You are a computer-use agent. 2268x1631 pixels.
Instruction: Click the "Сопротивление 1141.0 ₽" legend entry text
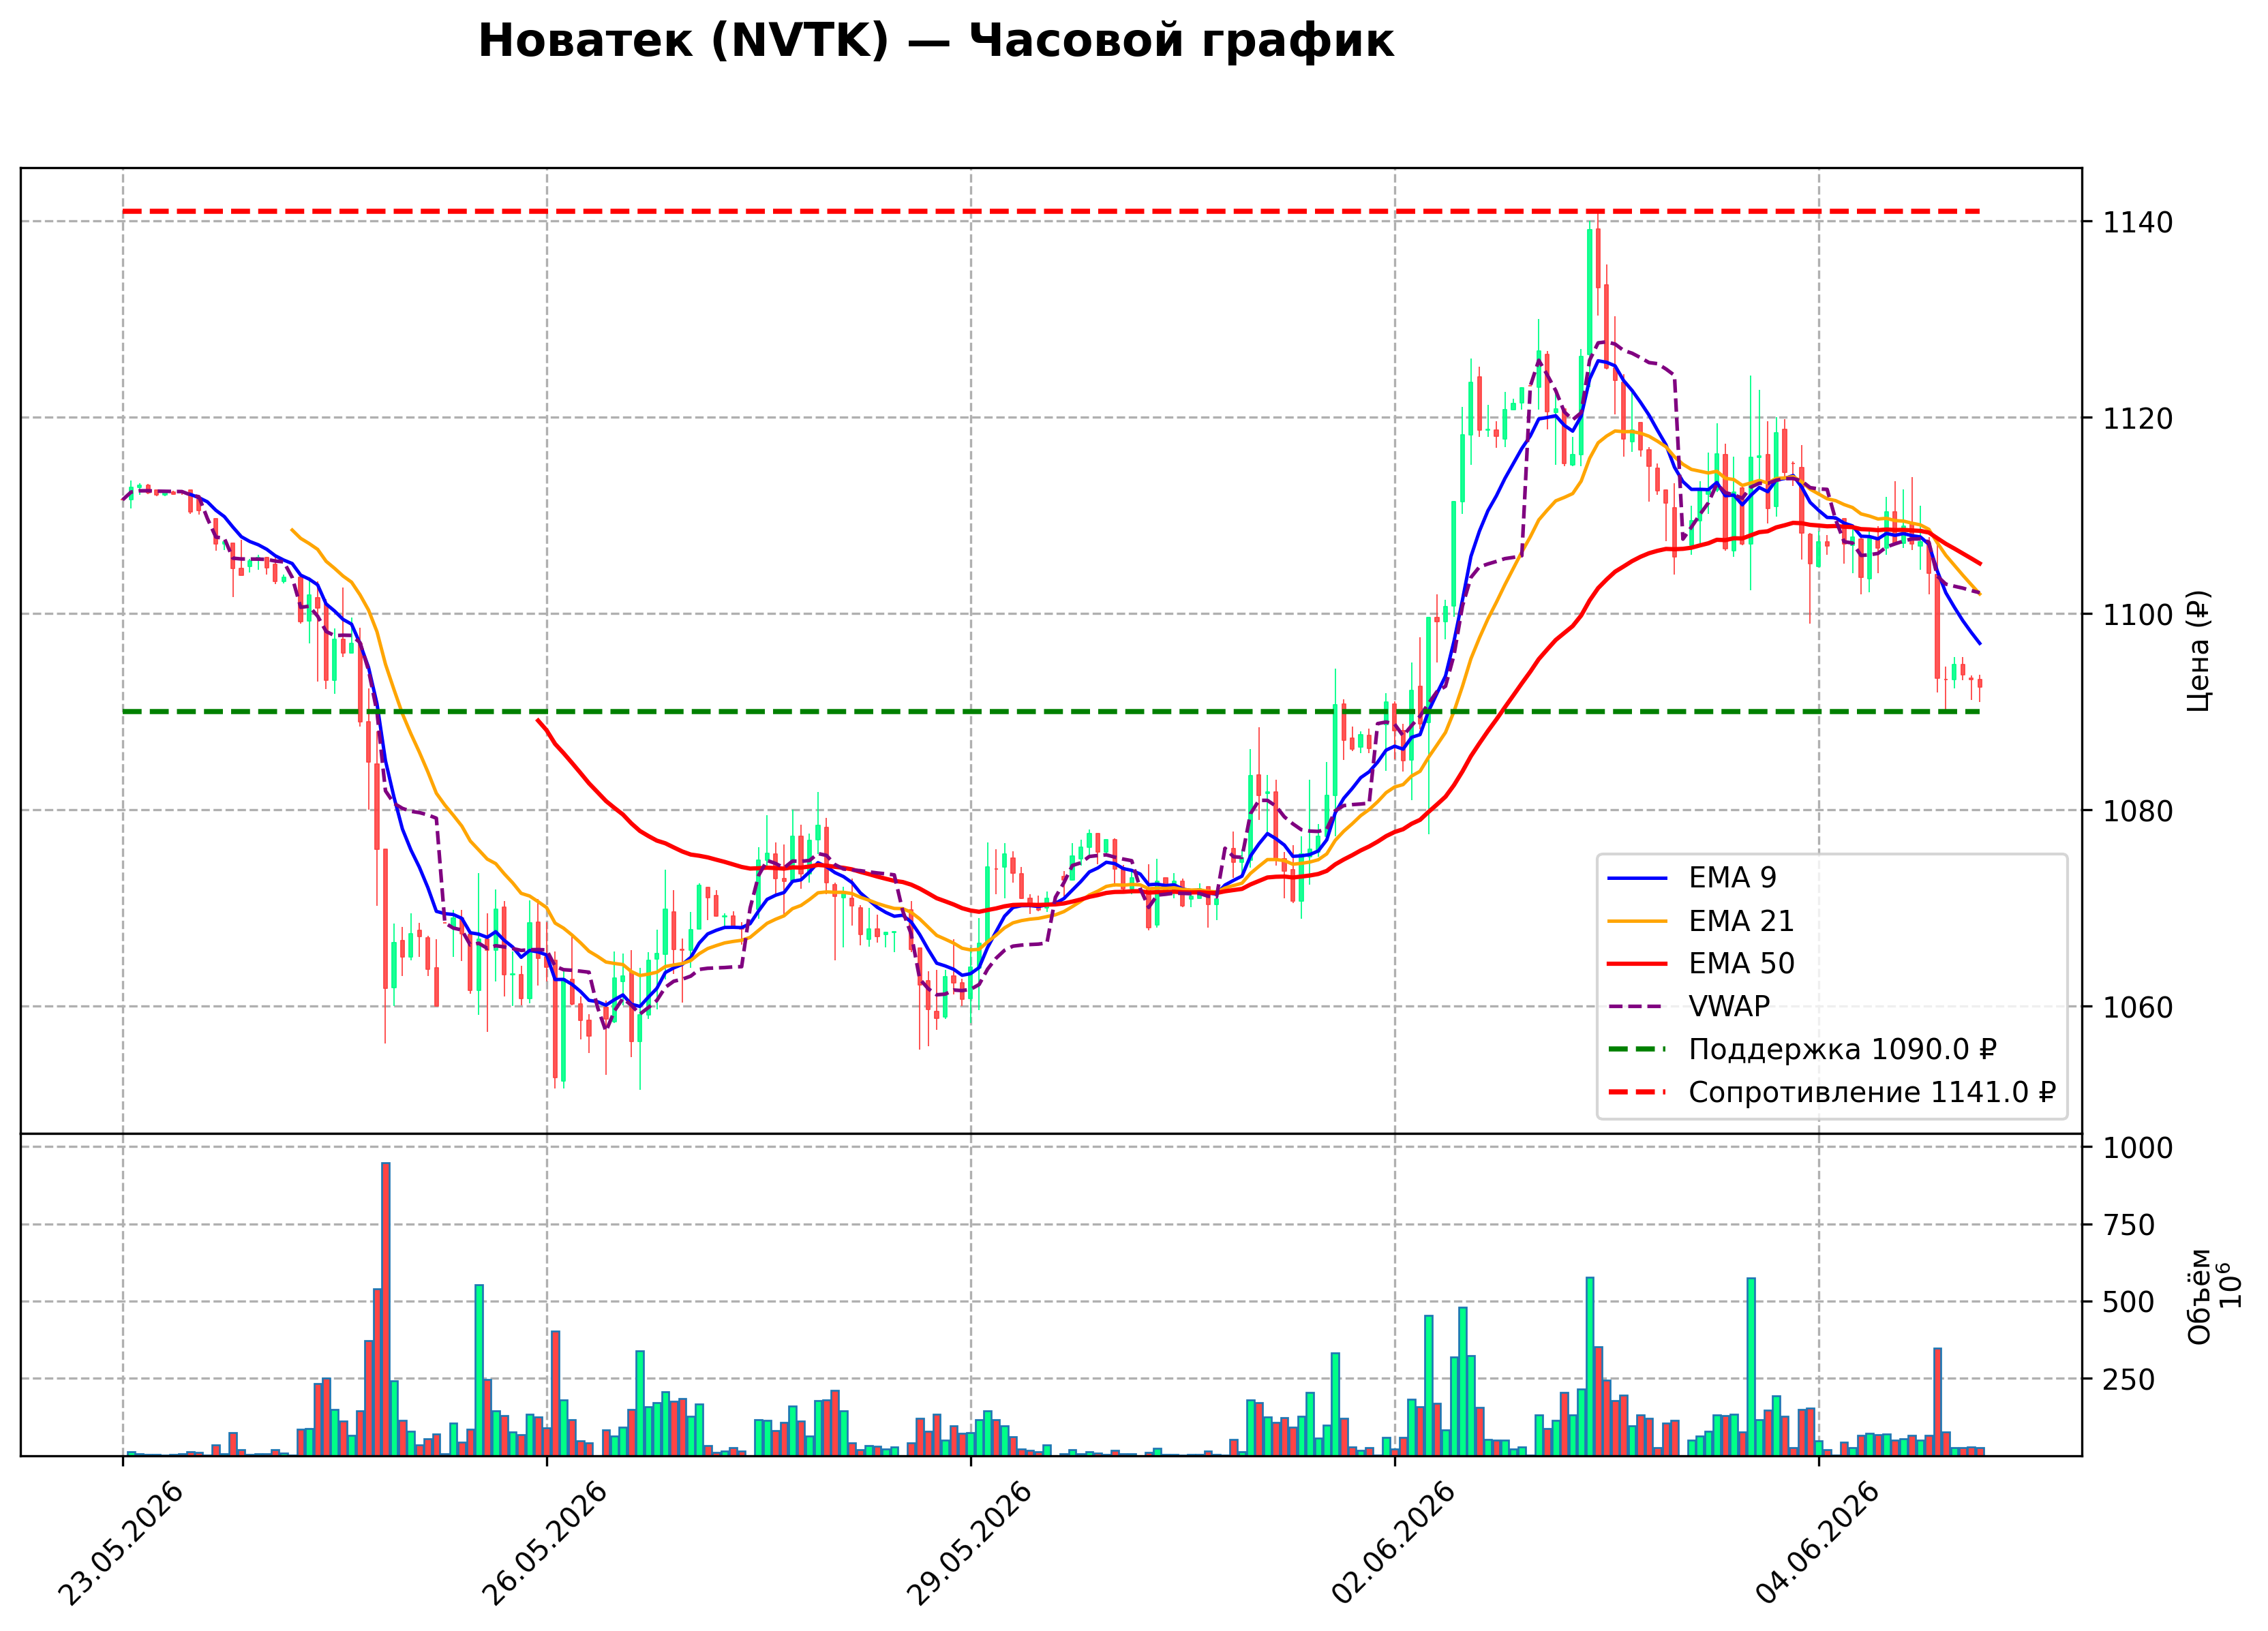click(1872, 1093)
